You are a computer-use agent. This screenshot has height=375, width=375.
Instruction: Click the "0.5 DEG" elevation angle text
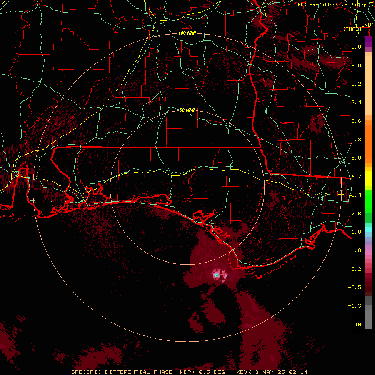pos(211,372)
